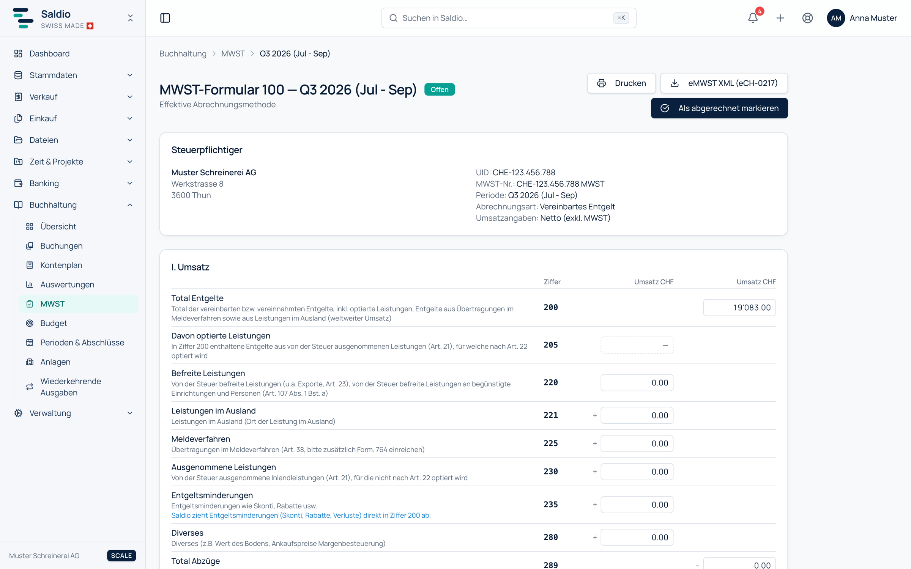
Task: Click the SCALE plan badge
Action: (x=121, y=555)
